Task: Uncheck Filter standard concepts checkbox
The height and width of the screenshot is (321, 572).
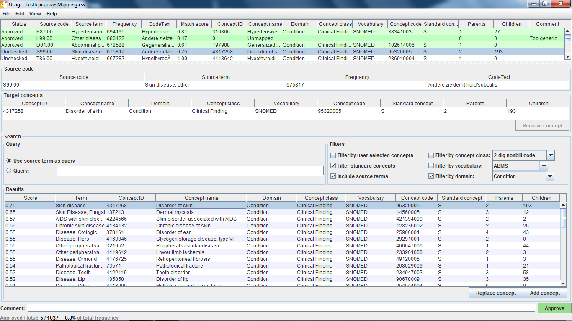Action: (x=333, y=166)
